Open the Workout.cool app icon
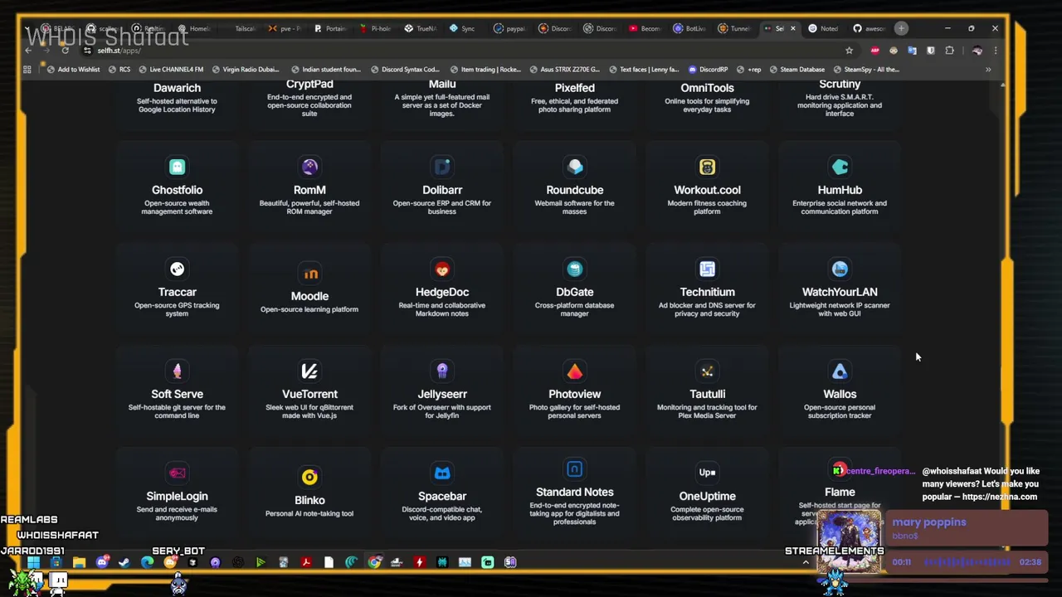 (707, 167)
